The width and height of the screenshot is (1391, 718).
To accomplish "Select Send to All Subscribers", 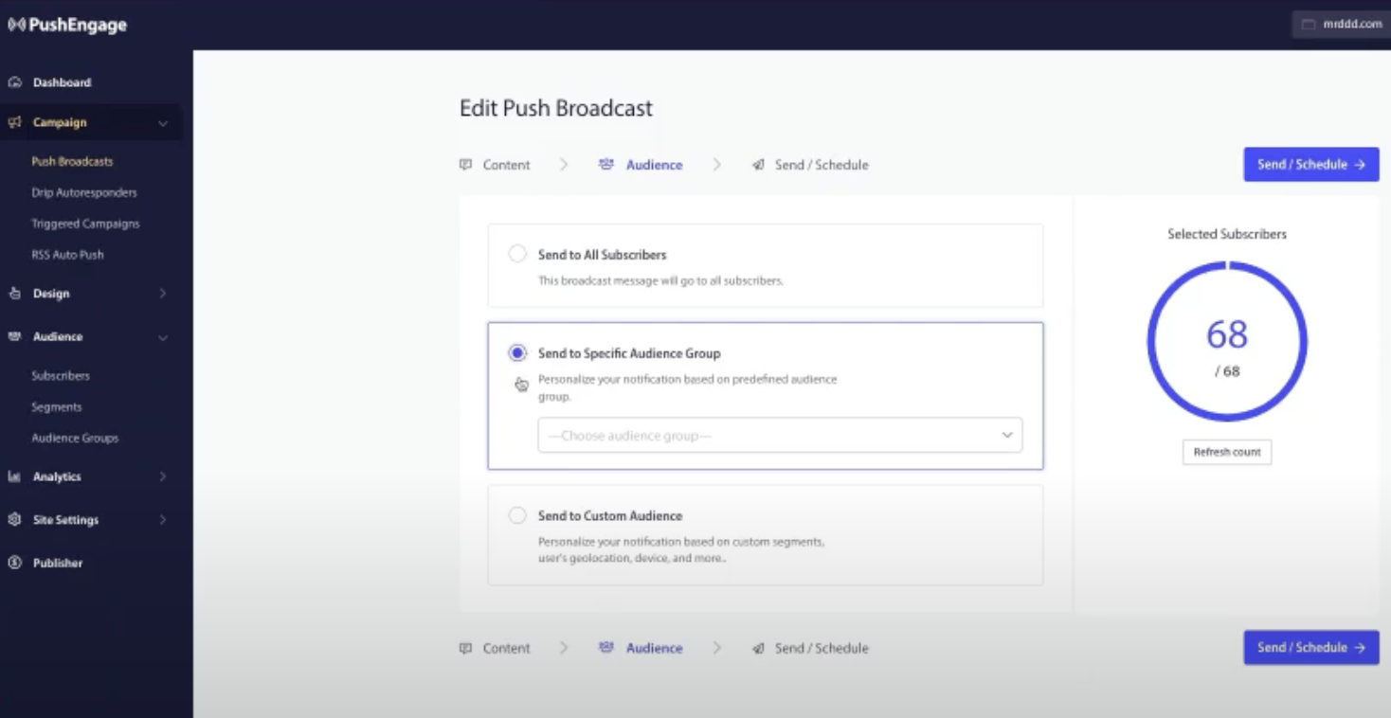I will tap(517, 253).
